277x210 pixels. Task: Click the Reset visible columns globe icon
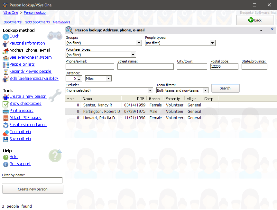pos(5,125)
